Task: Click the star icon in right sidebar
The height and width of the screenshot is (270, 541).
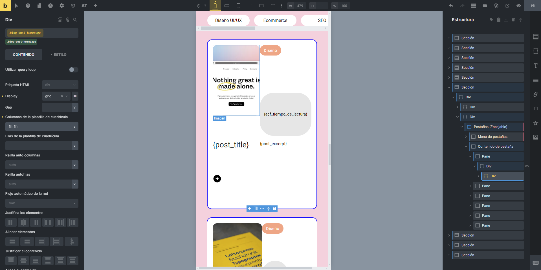Action: [x=536, y=123]
